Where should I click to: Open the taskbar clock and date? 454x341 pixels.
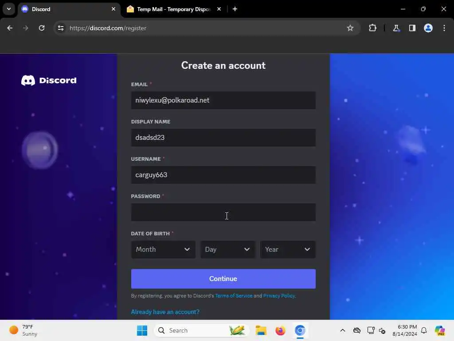point(404,330)
